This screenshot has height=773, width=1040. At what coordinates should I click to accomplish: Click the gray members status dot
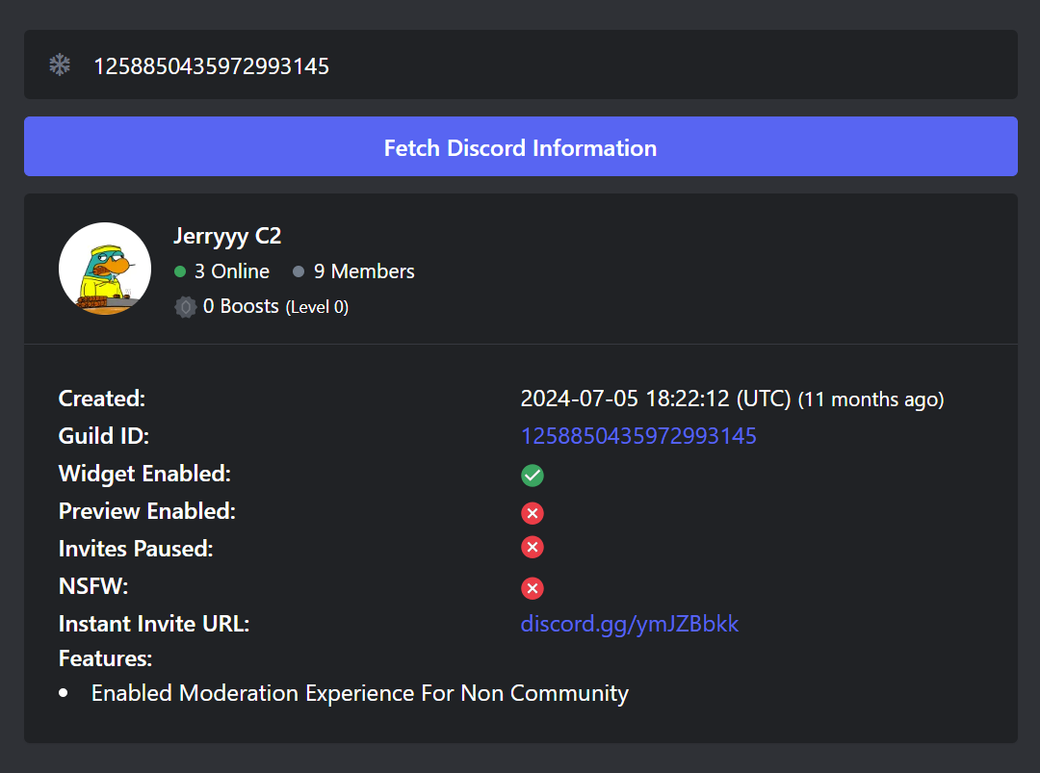pos(299,271)
